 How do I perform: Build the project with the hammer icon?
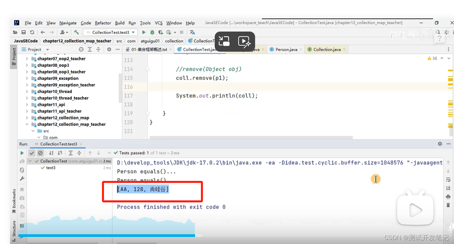tap(76, 32)
